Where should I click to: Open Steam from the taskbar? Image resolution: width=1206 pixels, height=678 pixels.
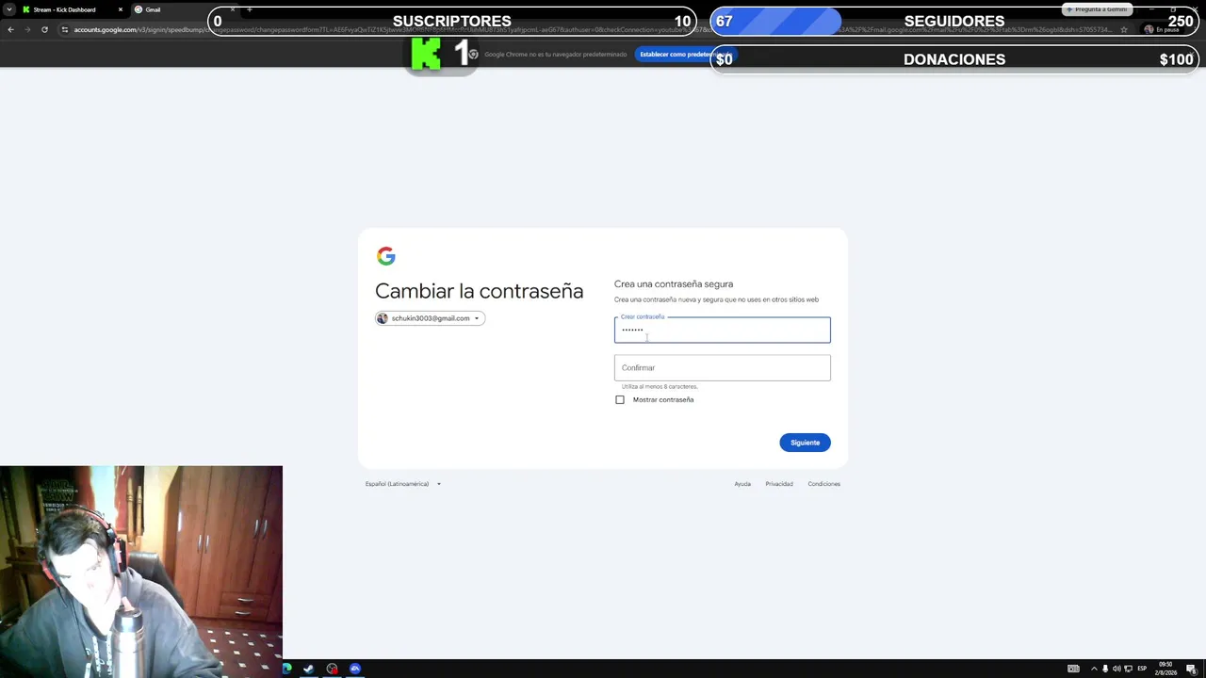(x=308, y=669)
